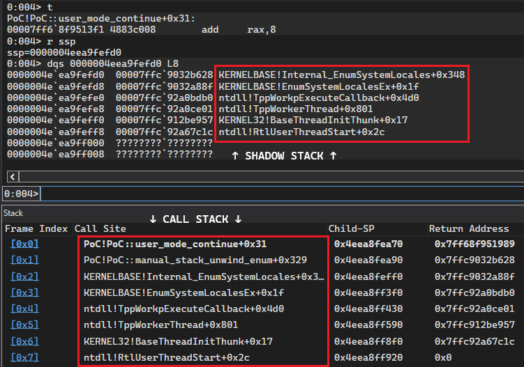The height and width of the screenshot is (367, 524).
Task: Open frame [0x6] link
Action: [24, 341]
